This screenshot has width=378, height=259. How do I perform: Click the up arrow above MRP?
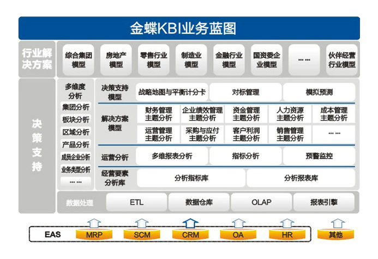tap(94, 224)
